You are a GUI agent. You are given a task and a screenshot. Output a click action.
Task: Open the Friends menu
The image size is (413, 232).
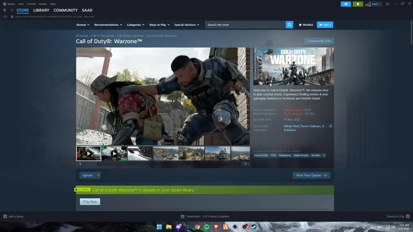tap(31, 4)
